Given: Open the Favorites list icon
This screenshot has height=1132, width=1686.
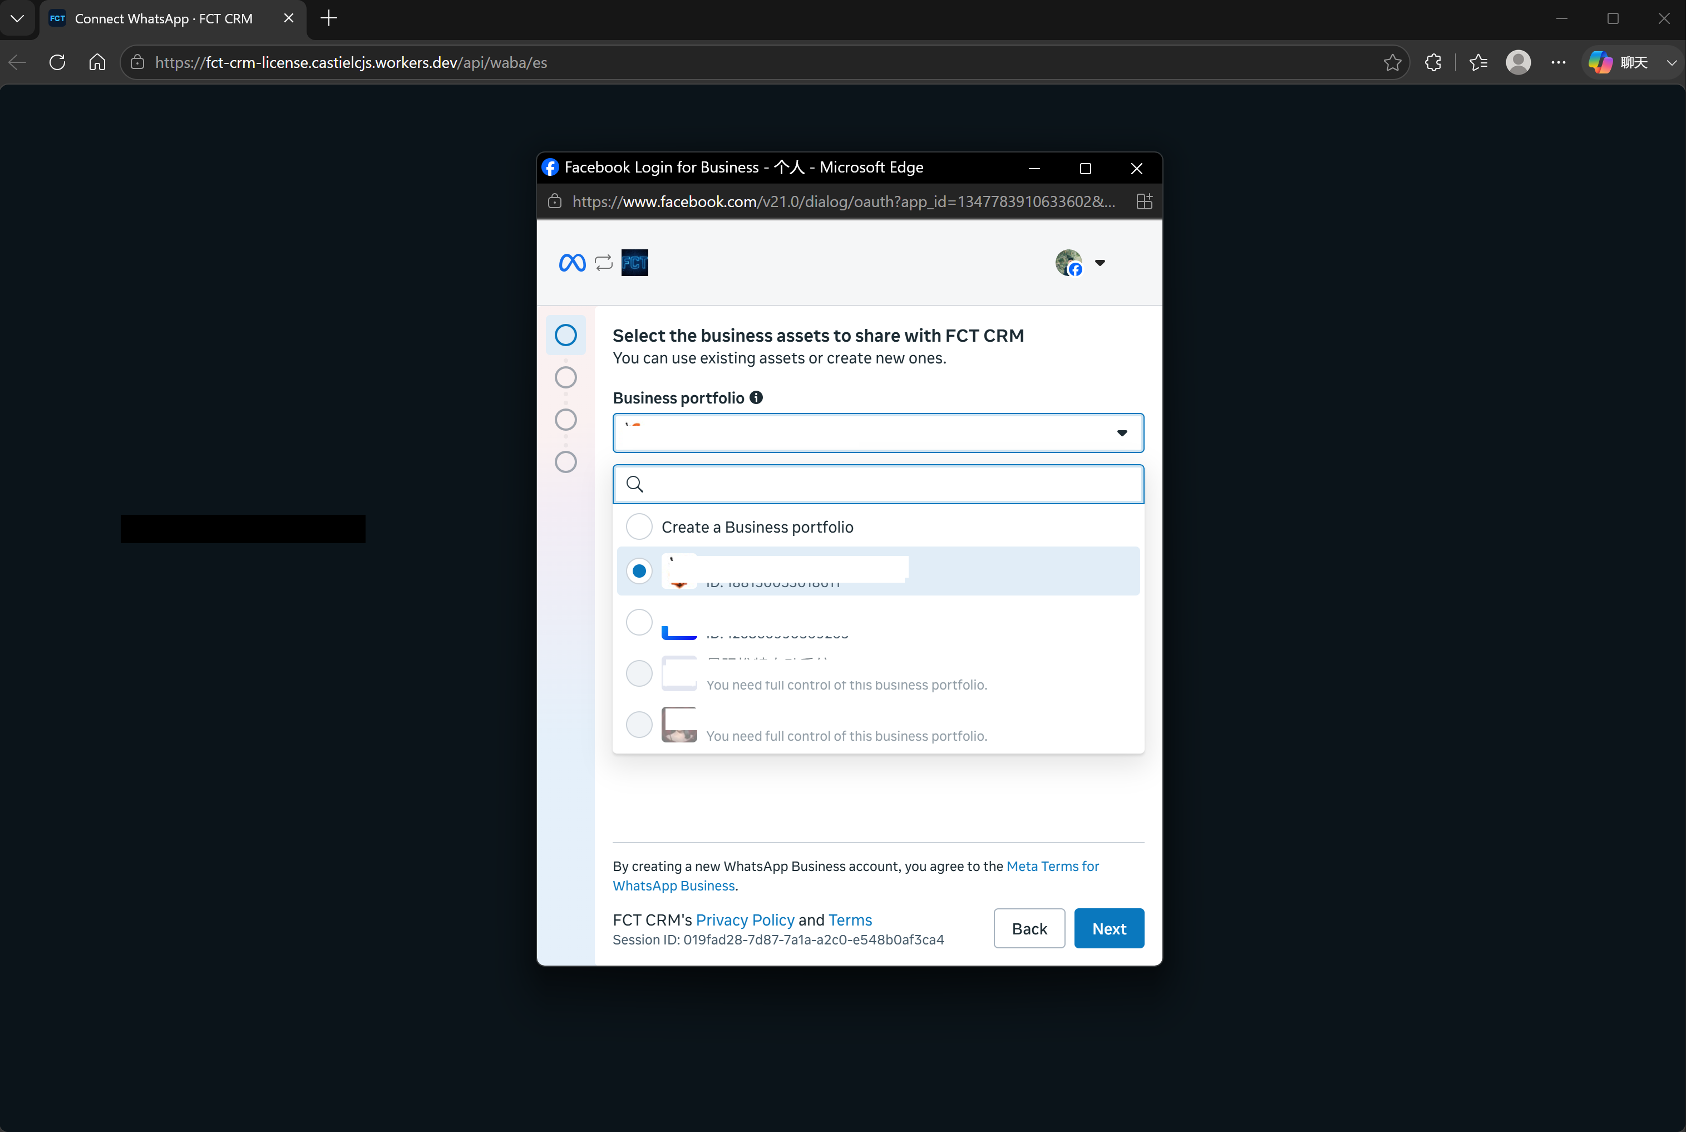Looking at the screenshot, I should pos(1478,63).
